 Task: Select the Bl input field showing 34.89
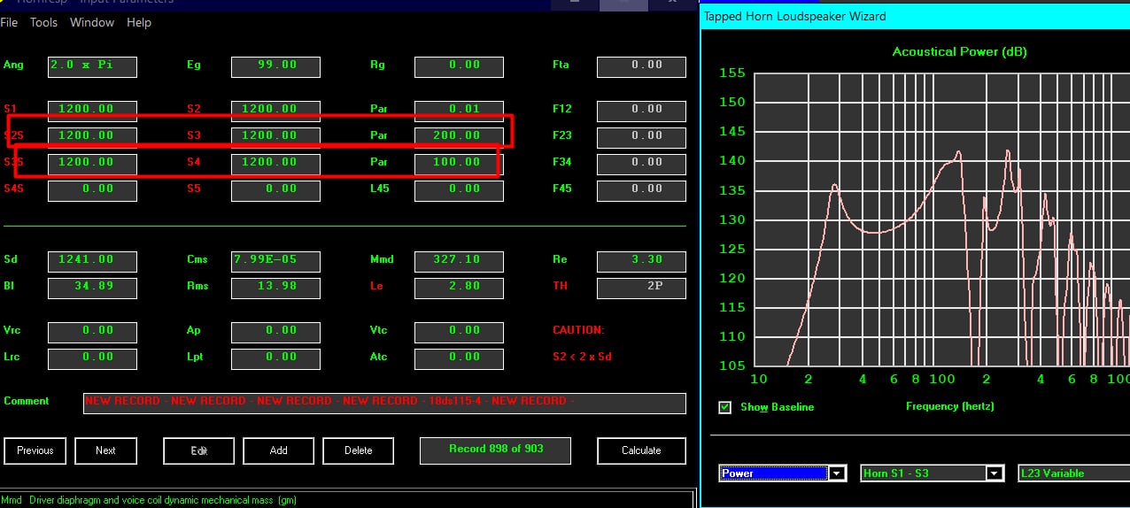coord(93,288)
